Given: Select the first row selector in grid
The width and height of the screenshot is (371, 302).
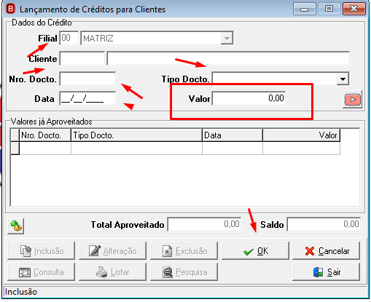Looking at the screenshot, I should (x=15, y=148).
